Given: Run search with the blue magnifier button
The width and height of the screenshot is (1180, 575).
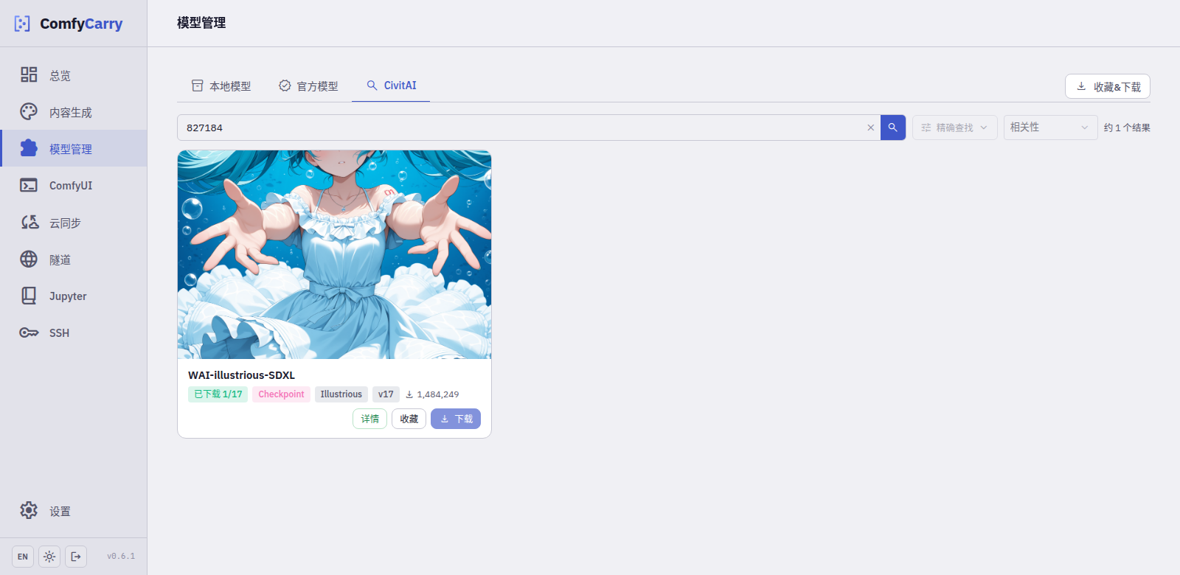Looking at the screenshot, I should coord(893,128).
